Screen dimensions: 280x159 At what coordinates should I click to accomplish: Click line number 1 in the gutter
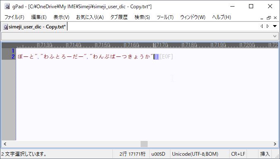click(13, 51)
